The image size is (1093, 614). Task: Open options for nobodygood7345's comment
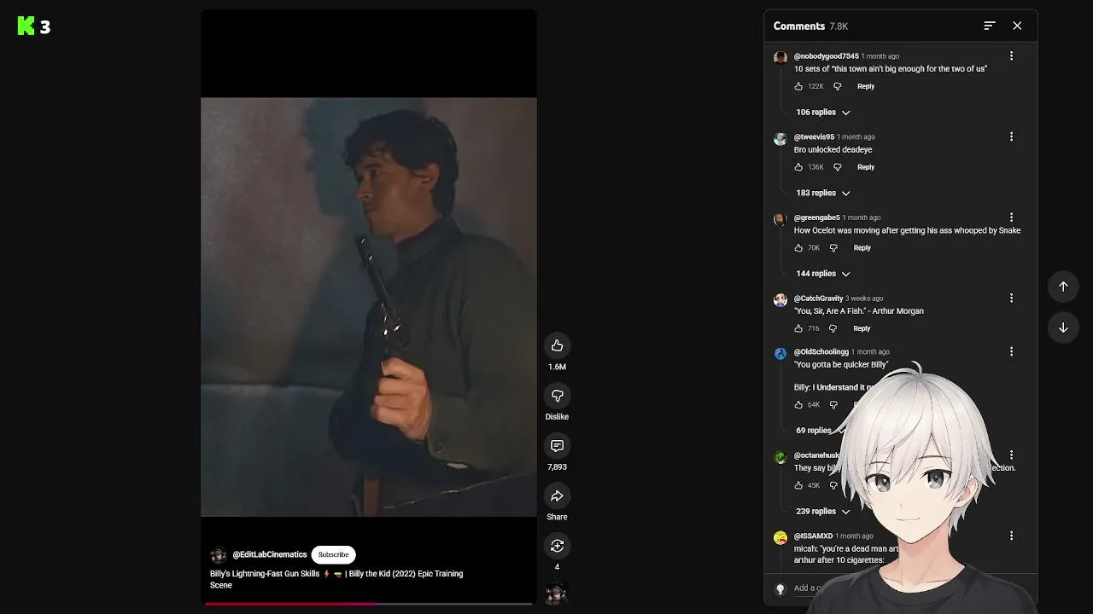pos(1011,55)
